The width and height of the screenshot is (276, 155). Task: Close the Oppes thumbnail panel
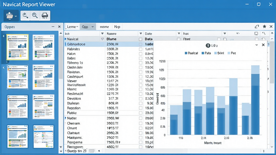coord(59,27)
